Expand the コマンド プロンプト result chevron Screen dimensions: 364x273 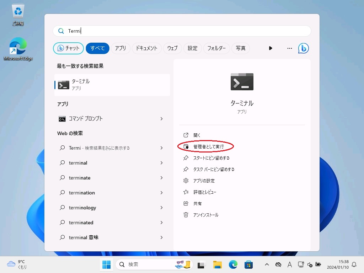161,119
